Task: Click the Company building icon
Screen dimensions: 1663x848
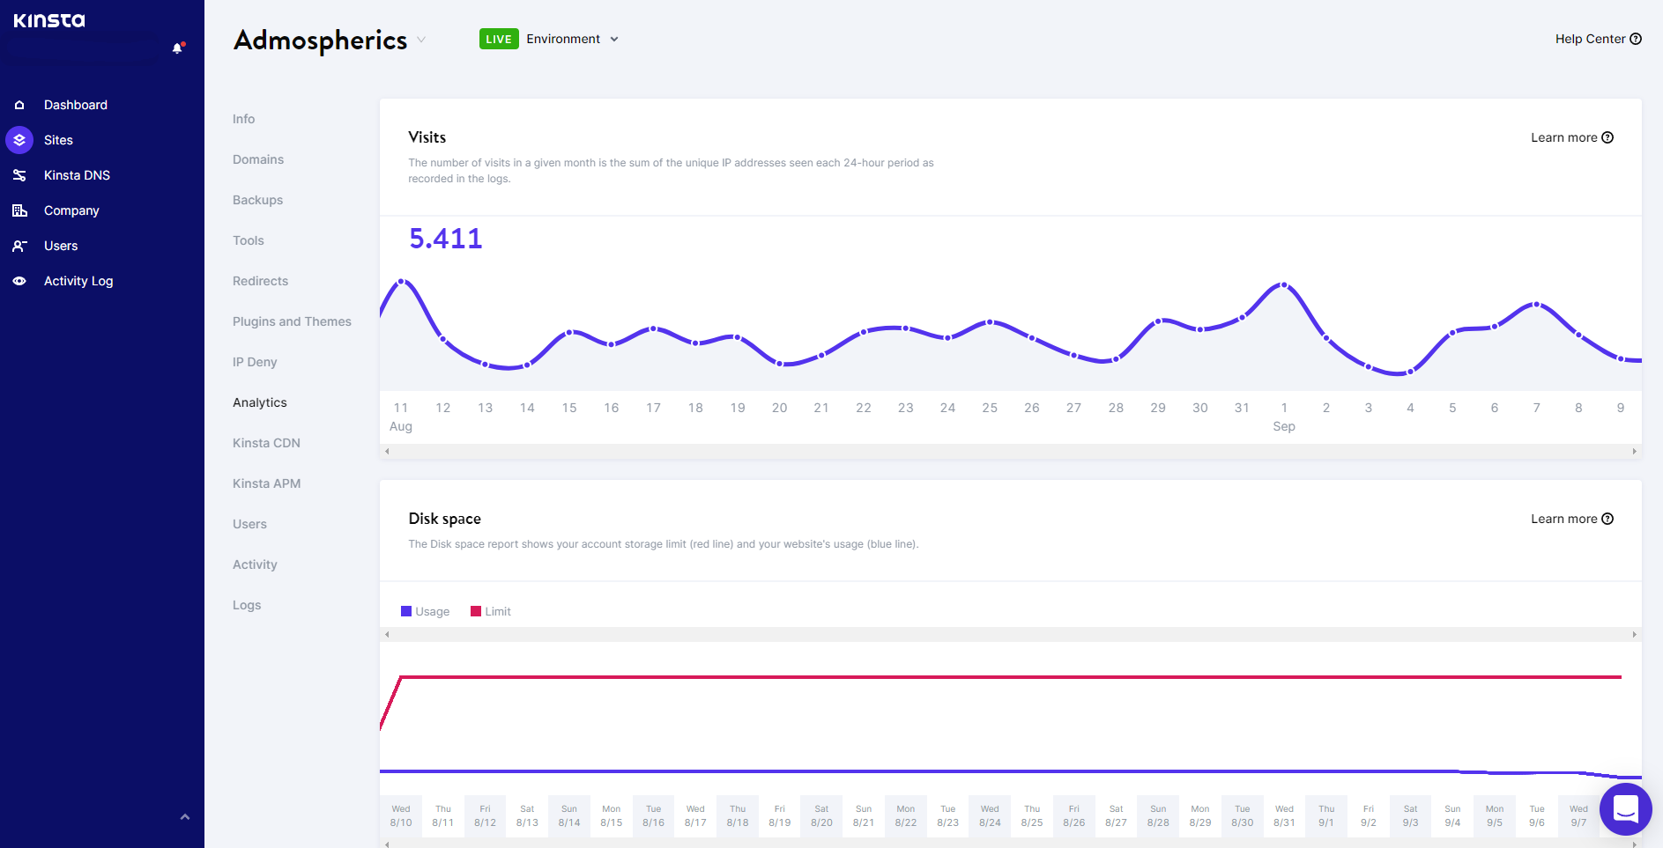Action: (x=19, y=210)
